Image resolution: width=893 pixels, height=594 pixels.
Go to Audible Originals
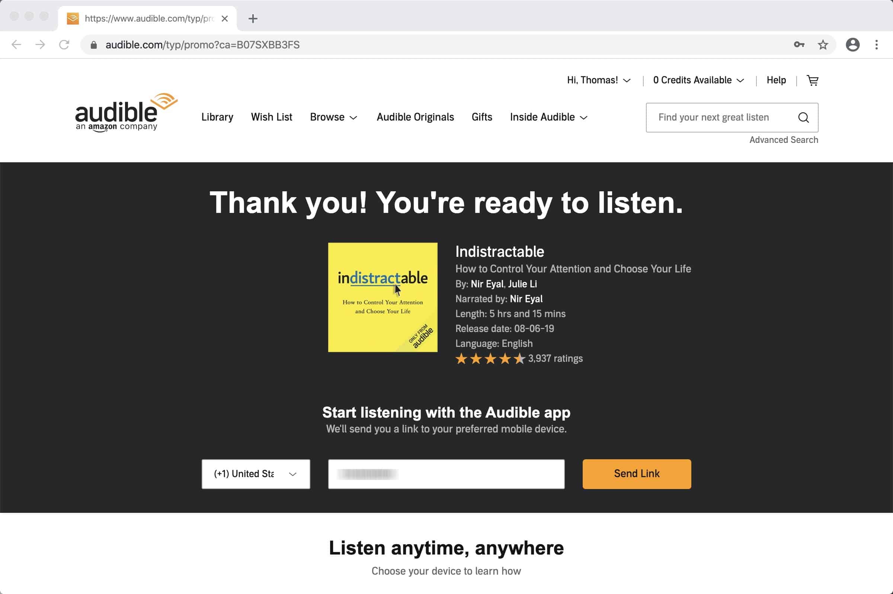(415, 117)
